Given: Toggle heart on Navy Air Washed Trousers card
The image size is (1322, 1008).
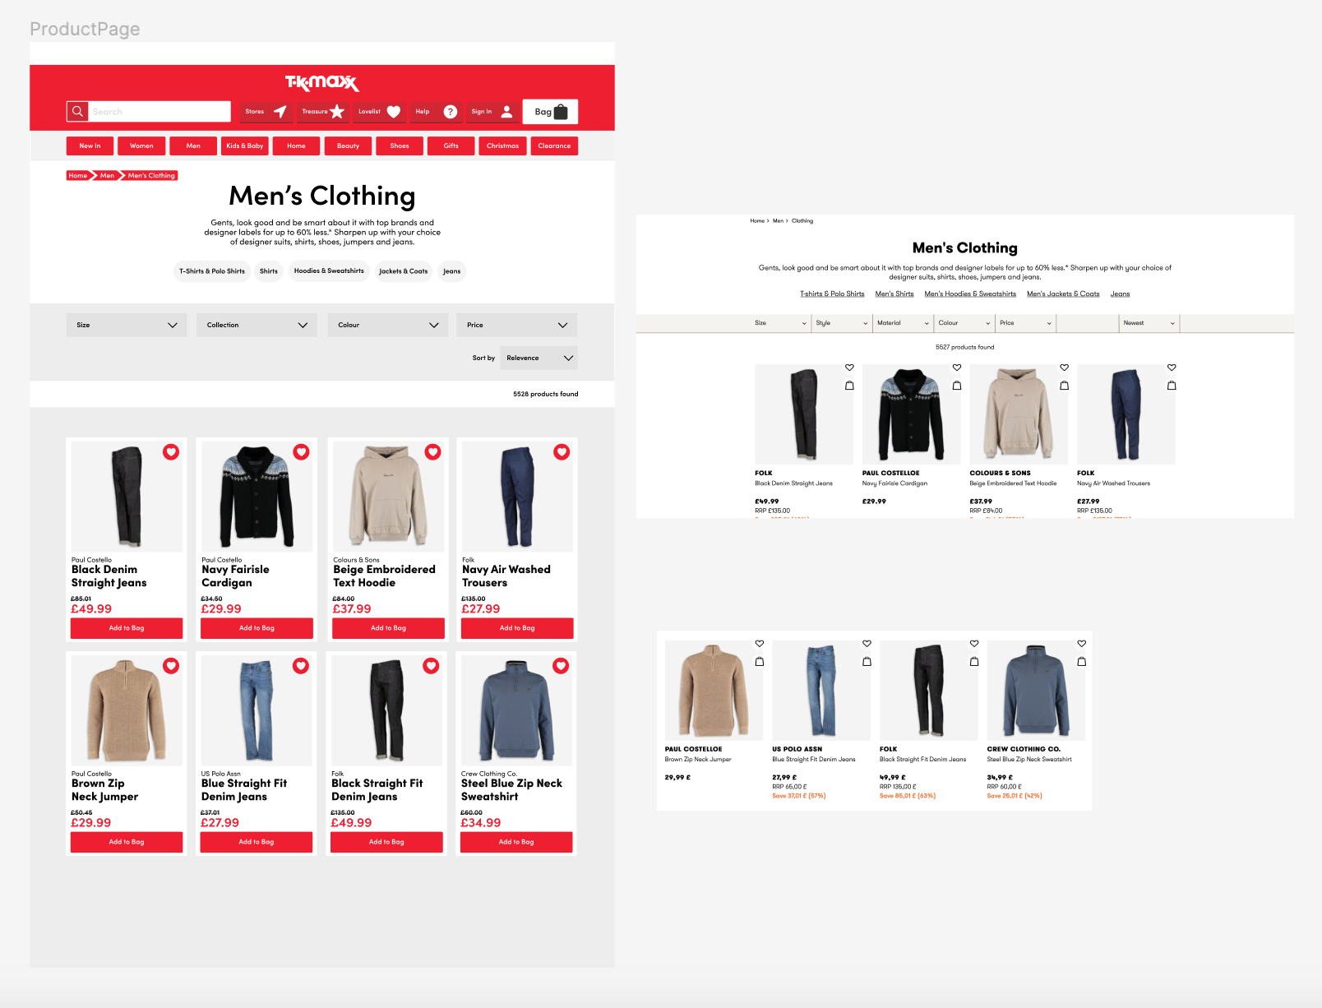Looking at the screenshot, I should [562, 451].
